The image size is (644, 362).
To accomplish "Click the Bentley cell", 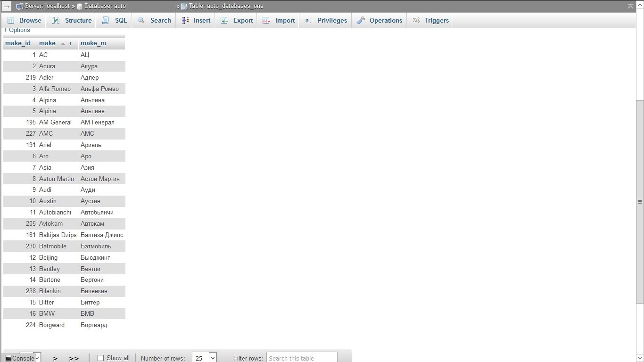I will click(58, 269).
